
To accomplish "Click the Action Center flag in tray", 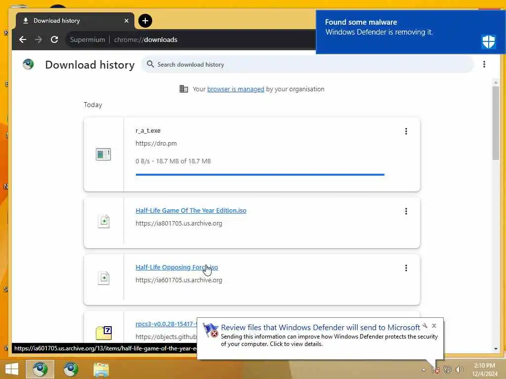I will (436, 369).
